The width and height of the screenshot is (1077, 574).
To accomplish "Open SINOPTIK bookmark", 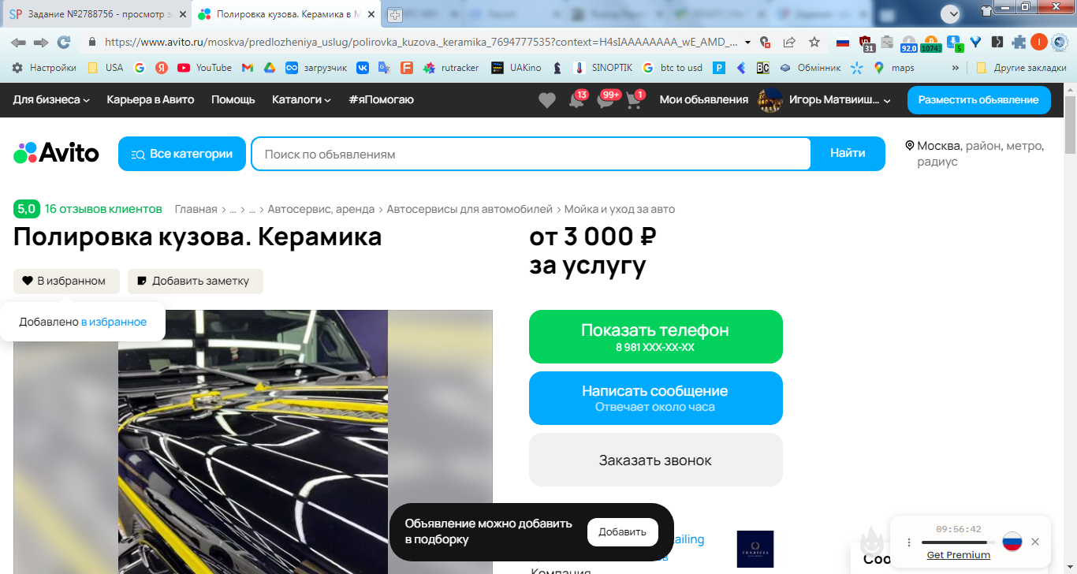I will coord(602,68).
